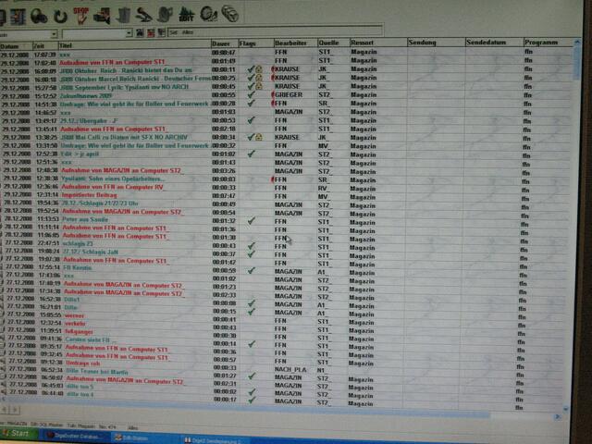Click the refresh circular arrow icon
Image resolution: width=592 pixels, height=444 pixels.
pos(59,15)
